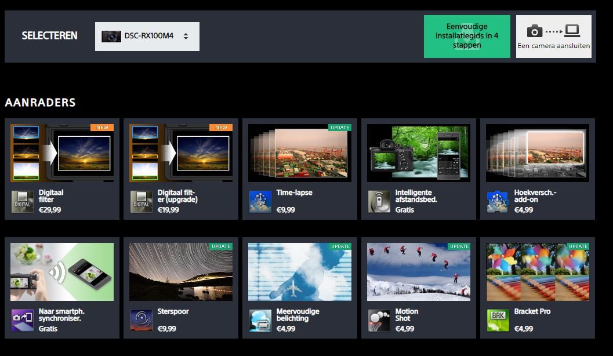
Task: Open the Eenvoudige installatiegids in 4 stappen
Action: tap(467, 36)
